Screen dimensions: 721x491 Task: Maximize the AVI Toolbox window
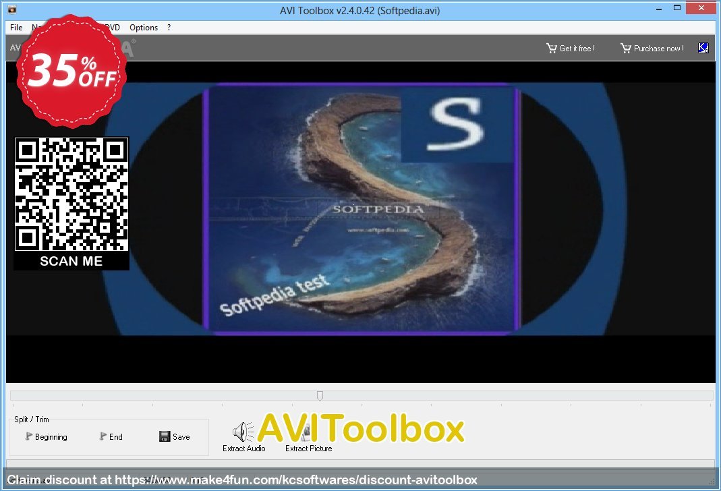pyautogui.click(x=677, y=8)
